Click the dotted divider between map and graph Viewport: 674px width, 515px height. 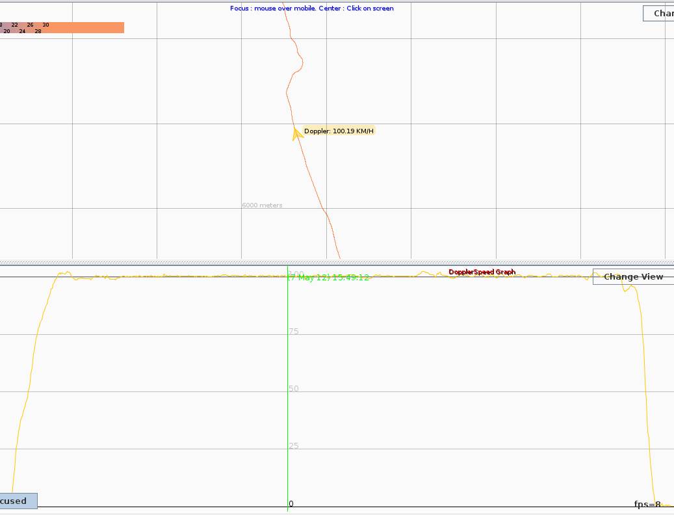pyautogui.click(x=337, y=263)
